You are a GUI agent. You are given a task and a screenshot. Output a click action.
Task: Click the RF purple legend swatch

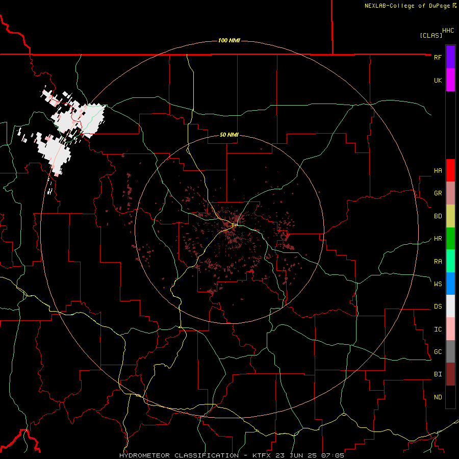[450, 57]
